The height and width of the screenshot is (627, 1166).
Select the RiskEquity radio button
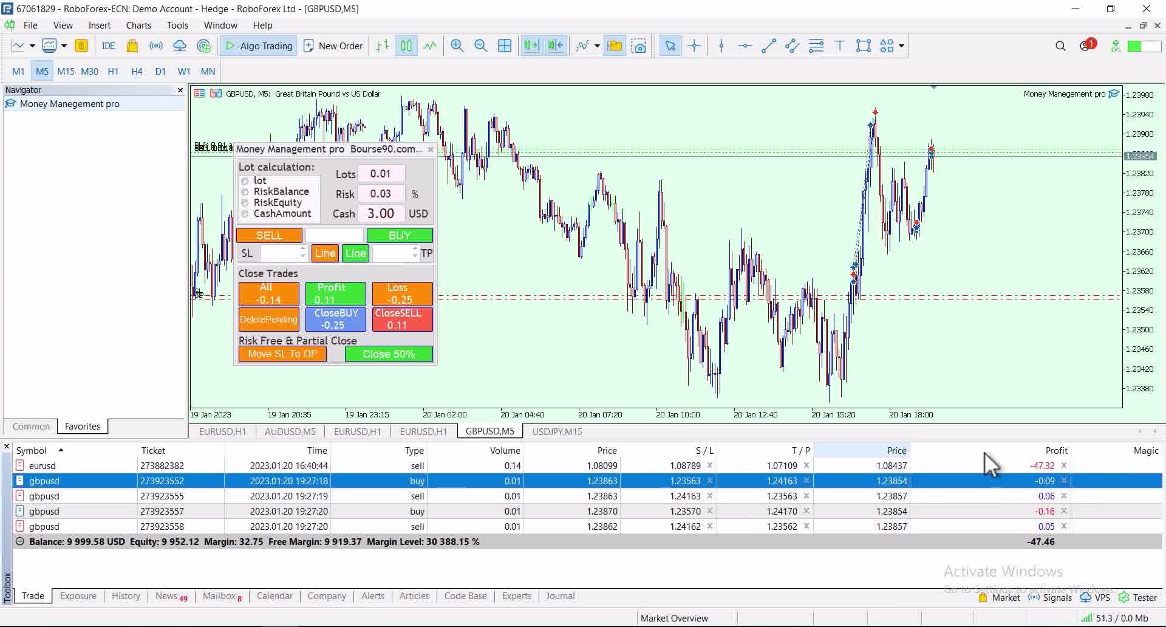coord(245,203)
